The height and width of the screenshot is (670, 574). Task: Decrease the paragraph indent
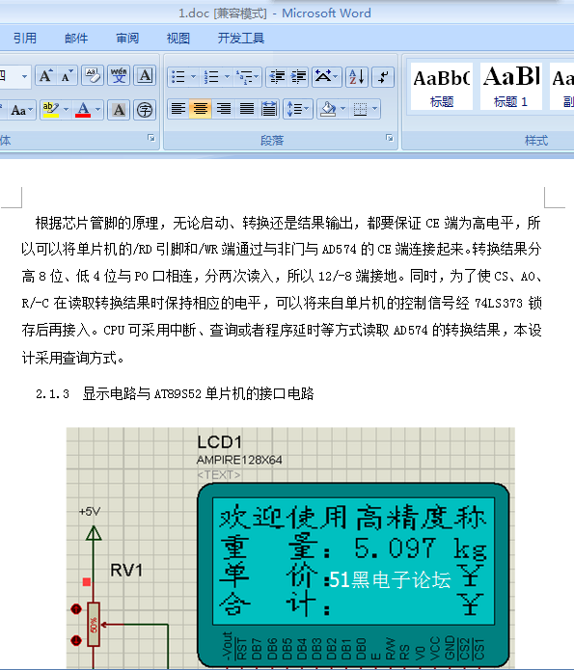coord(277,77)
